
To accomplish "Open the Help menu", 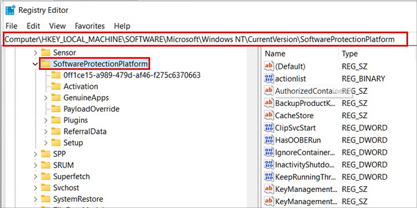I will click(x=122, y=26).
